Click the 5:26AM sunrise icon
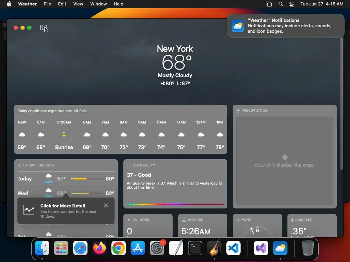Screen dimensions: 350x262 (64, 134)
